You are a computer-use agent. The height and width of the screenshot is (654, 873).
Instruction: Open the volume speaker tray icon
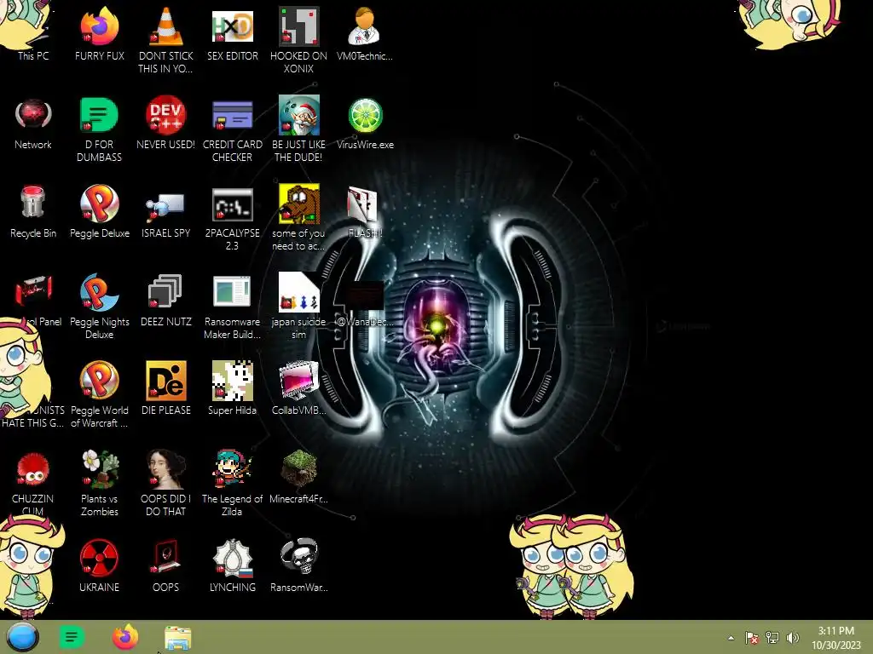click(793, 638)
